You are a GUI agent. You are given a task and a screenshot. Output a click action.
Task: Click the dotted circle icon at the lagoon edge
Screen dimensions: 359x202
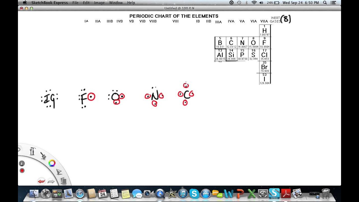click(x=19, y=150)
